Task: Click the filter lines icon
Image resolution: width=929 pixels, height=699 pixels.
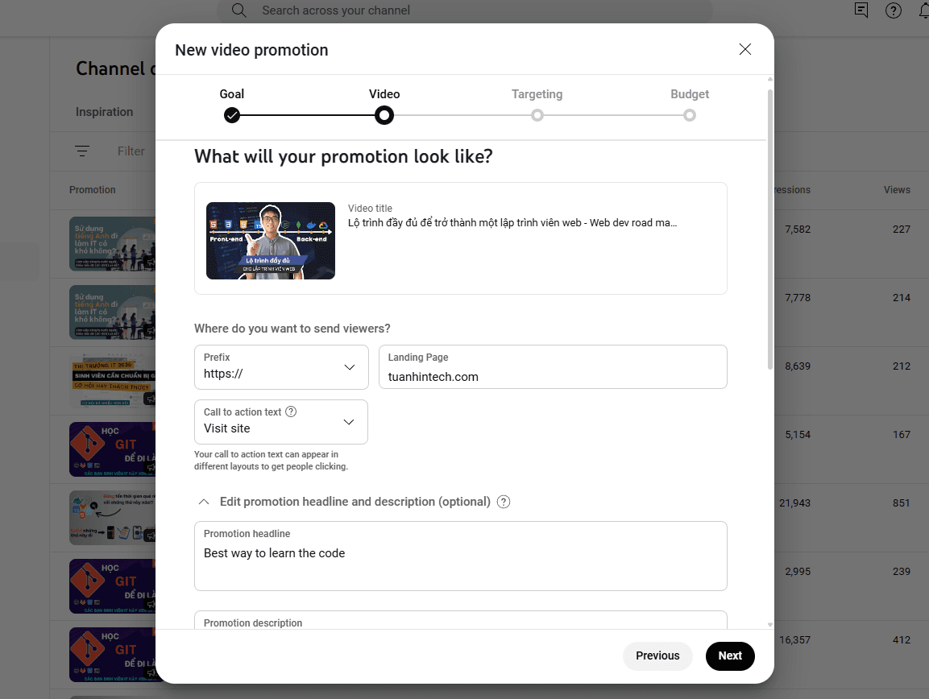Action: 82,151
